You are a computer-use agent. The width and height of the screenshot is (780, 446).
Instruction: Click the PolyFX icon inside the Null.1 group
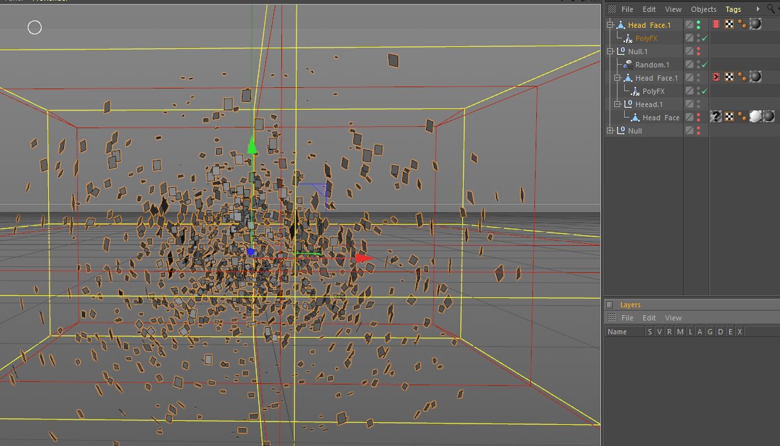click(635, 91)
